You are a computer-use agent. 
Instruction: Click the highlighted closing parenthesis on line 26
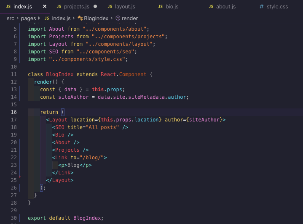(x=41, y=187)
